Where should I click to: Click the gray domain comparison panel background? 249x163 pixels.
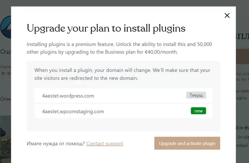click(x=123, y=125)
